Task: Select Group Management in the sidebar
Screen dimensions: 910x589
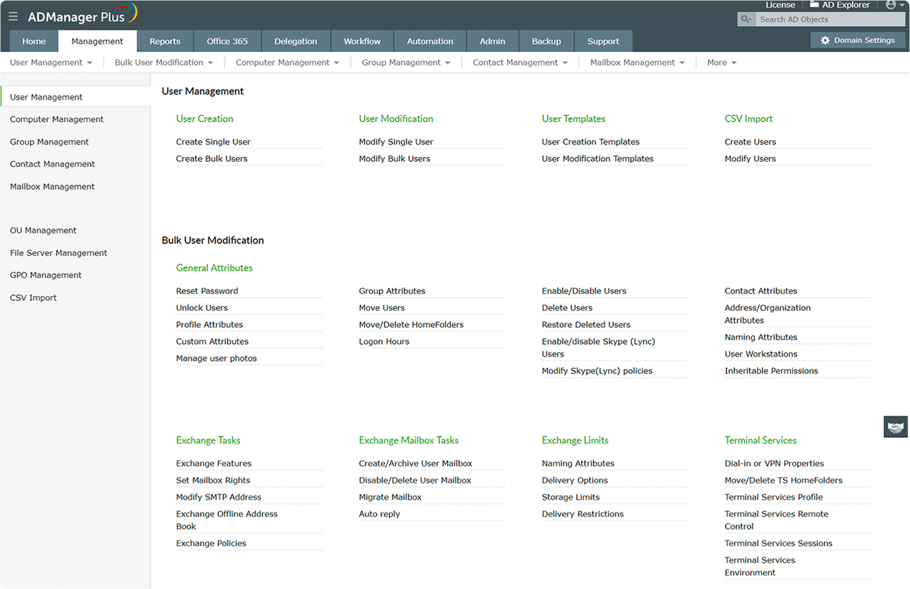Action: [49, 142]
